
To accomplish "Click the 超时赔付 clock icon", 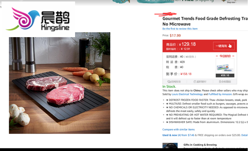I will click(x=195, y=82).
